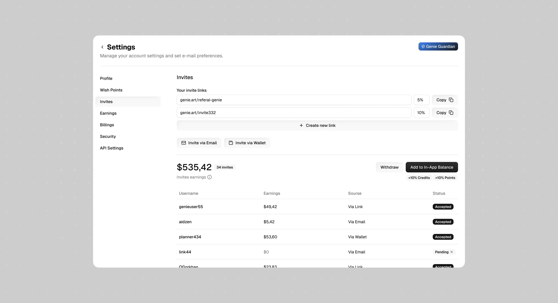Select the aidzen username
This screenshot has height=303, width=558.
tap(185, 222)
